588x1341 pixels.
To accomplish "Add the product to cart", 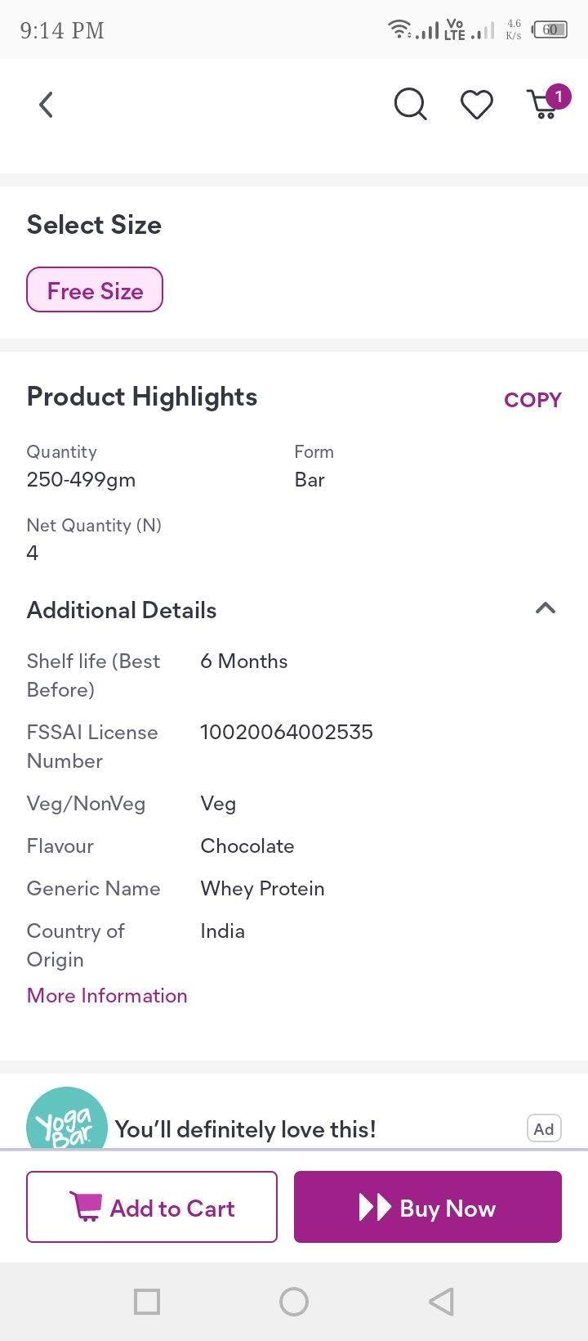I will pos(152,1207).
